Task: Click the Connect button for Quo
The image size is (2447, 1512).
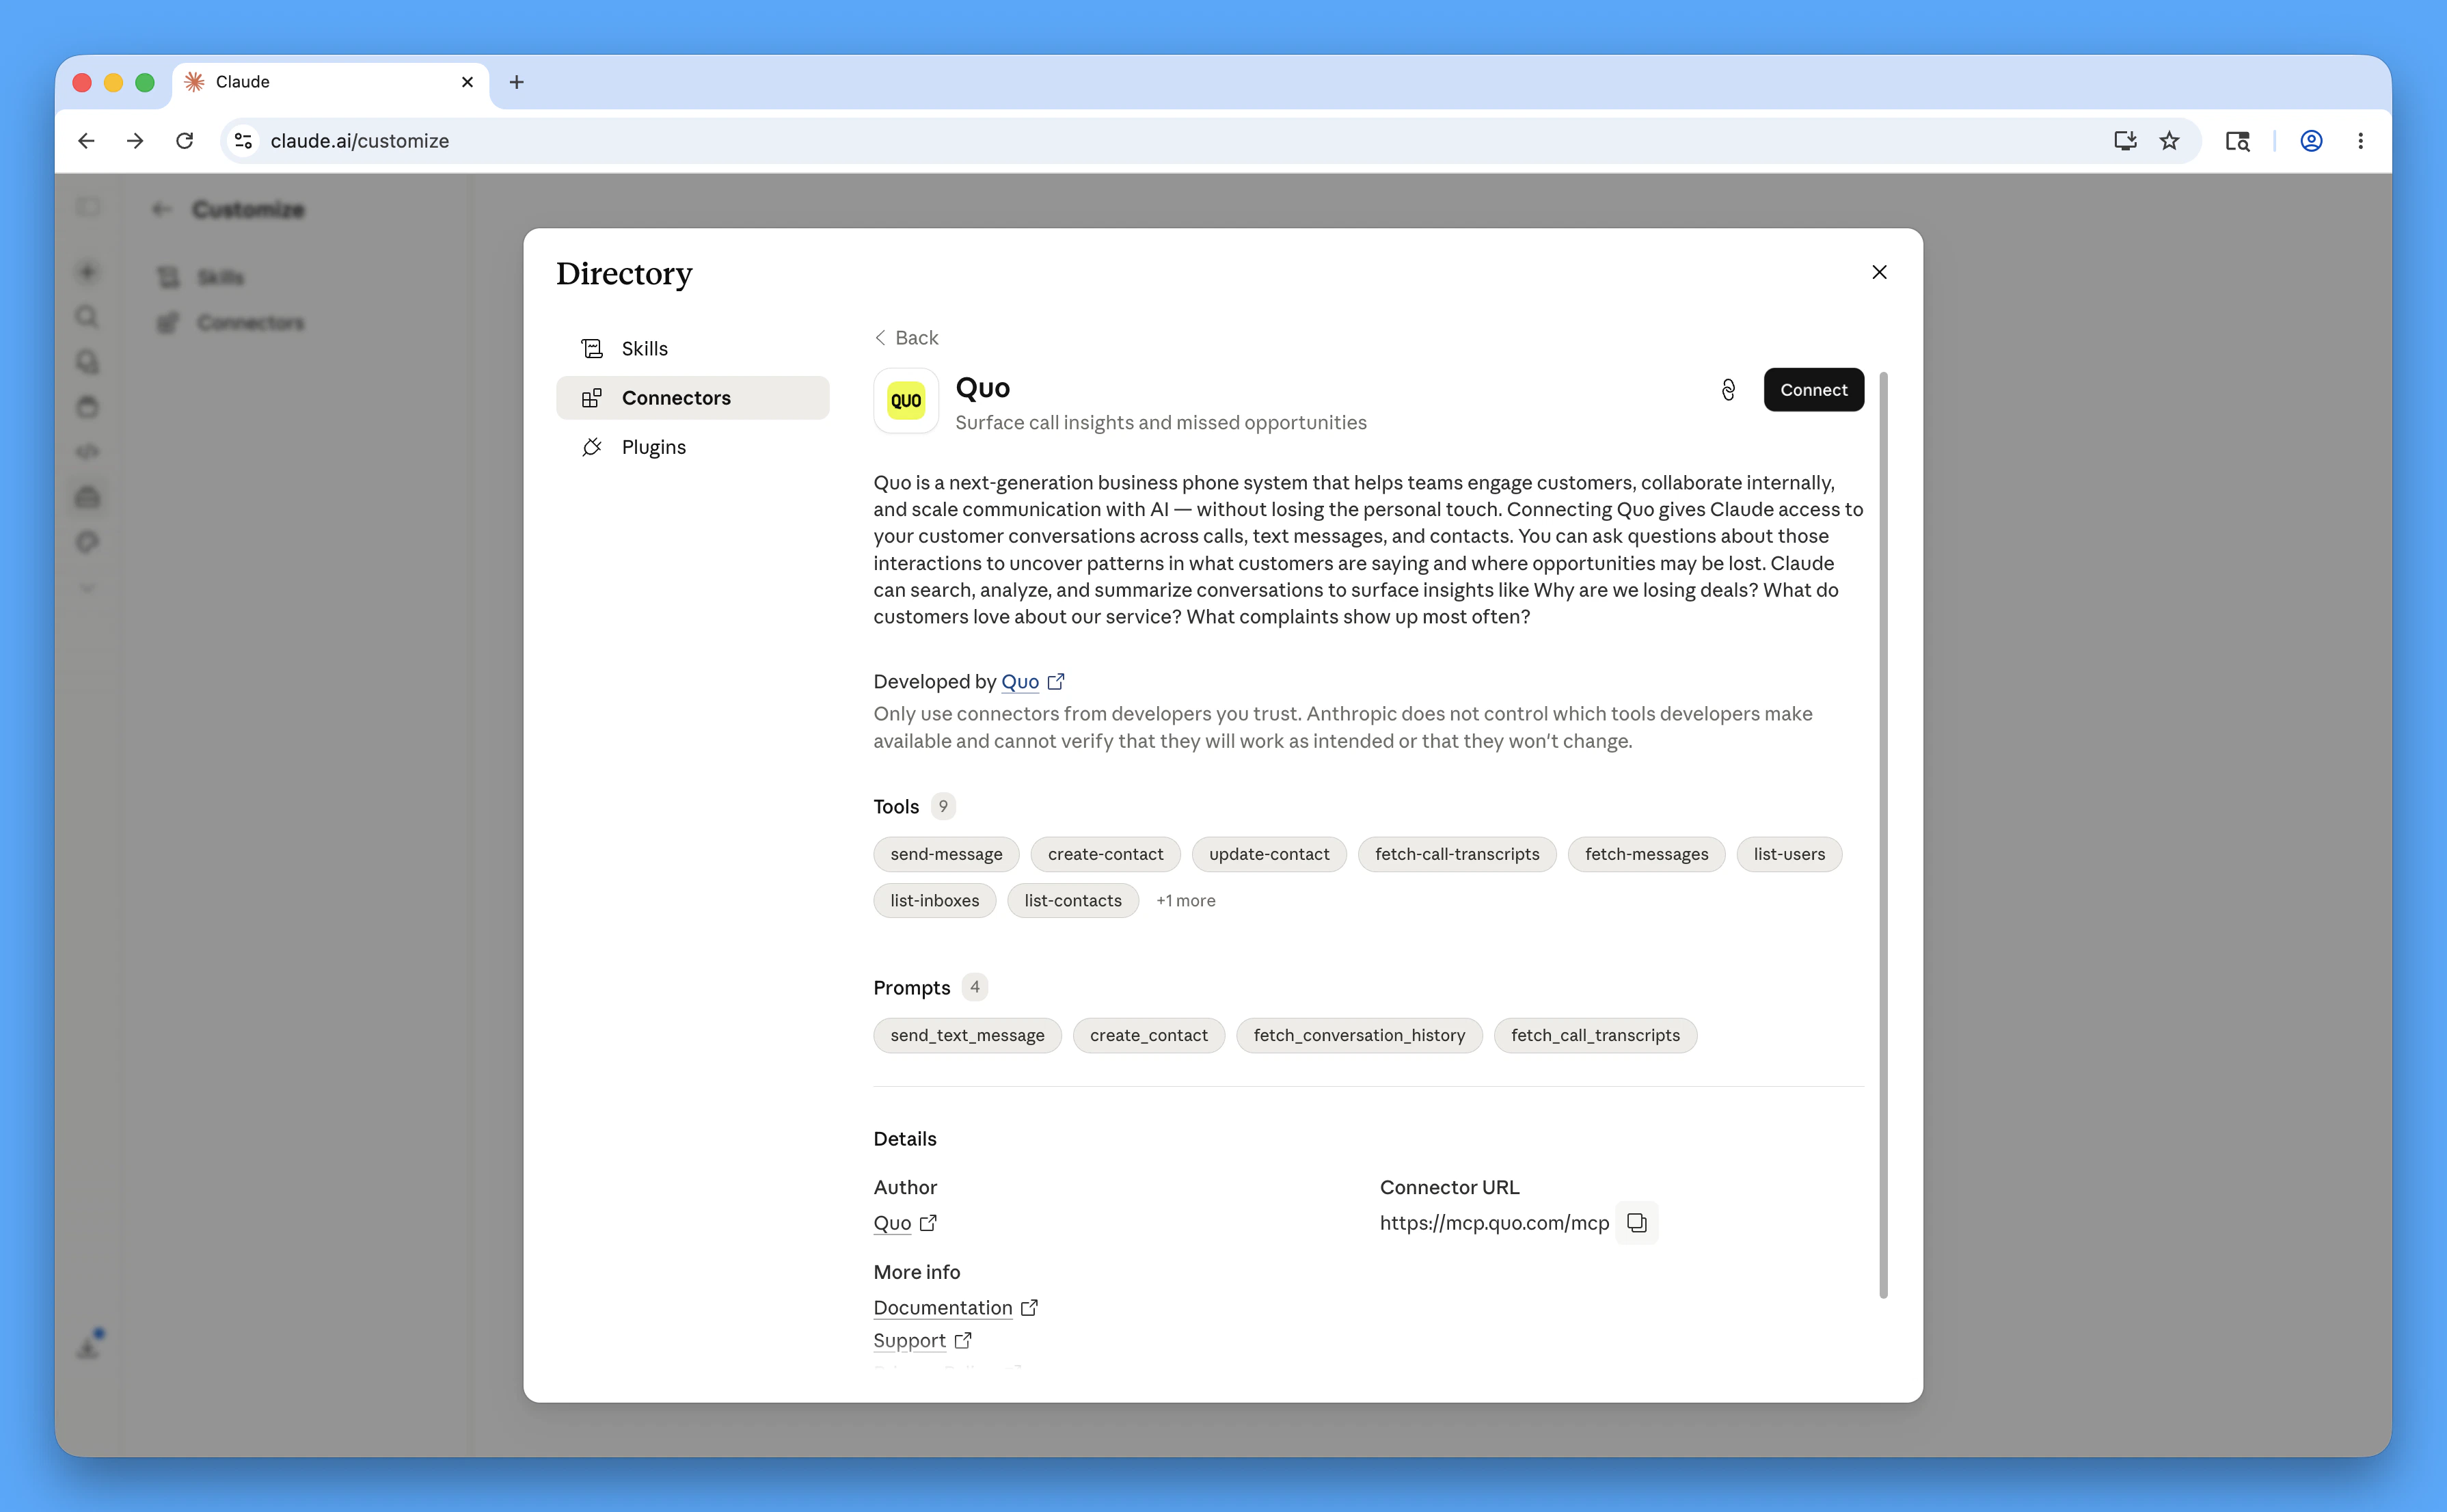Action: [1813, 390]
